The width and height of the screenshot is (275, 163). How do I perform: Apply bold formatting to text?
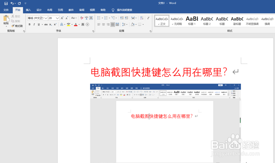coord(29,24)
